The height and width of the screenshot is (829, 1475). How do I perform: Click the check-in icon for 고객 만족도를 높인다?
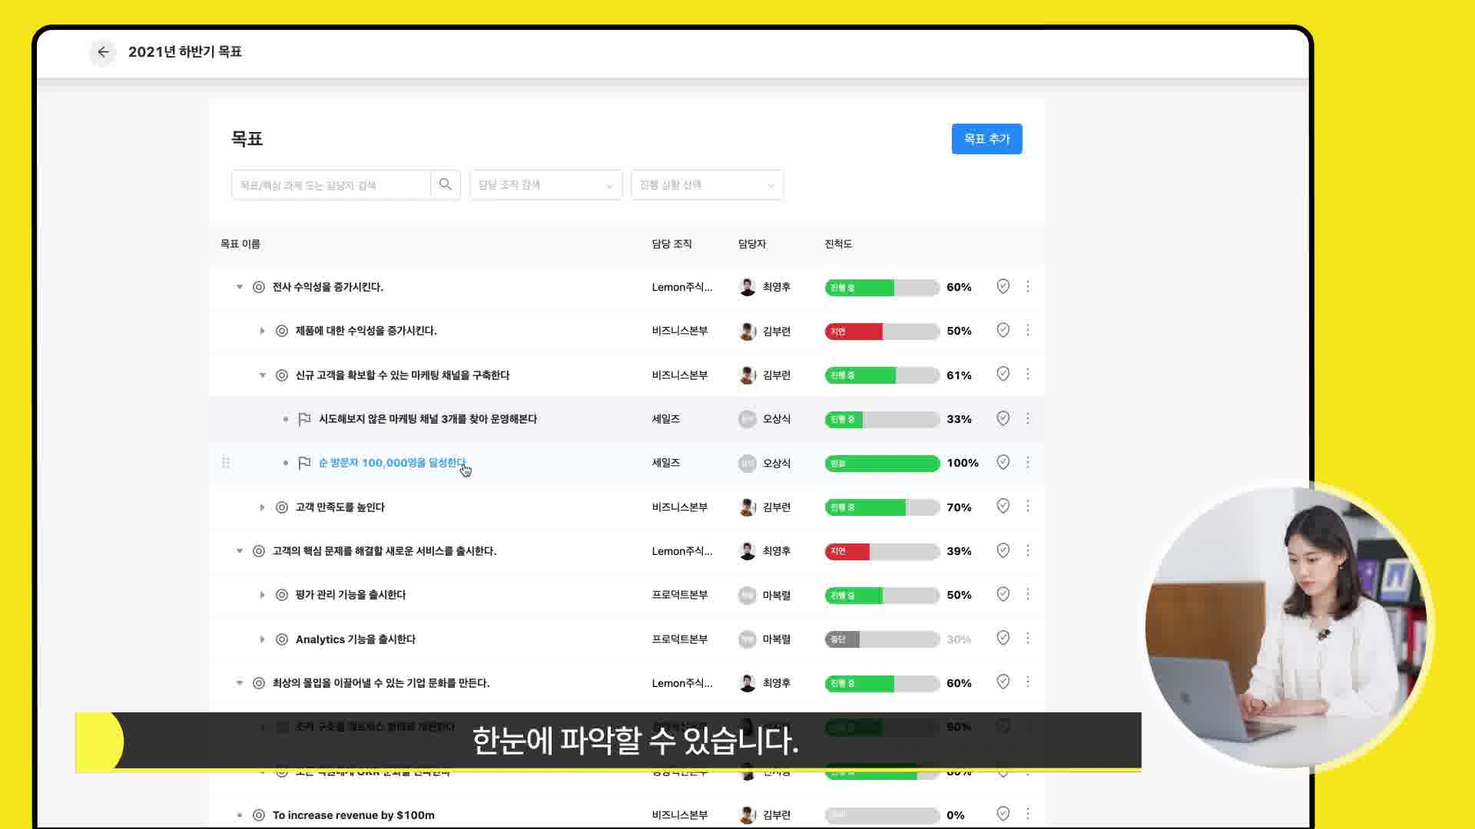coord(1003,507)
